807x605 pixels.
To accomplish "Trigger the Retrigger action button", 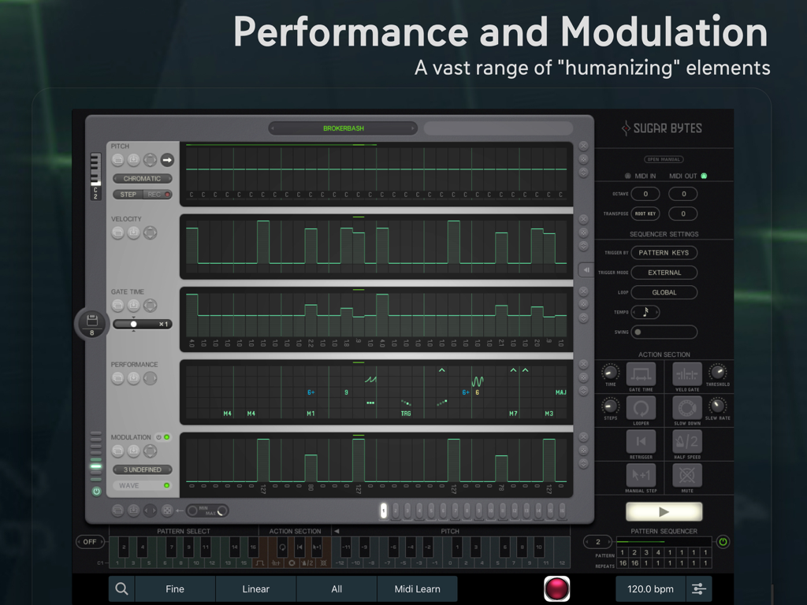I will tap(640, 441).
